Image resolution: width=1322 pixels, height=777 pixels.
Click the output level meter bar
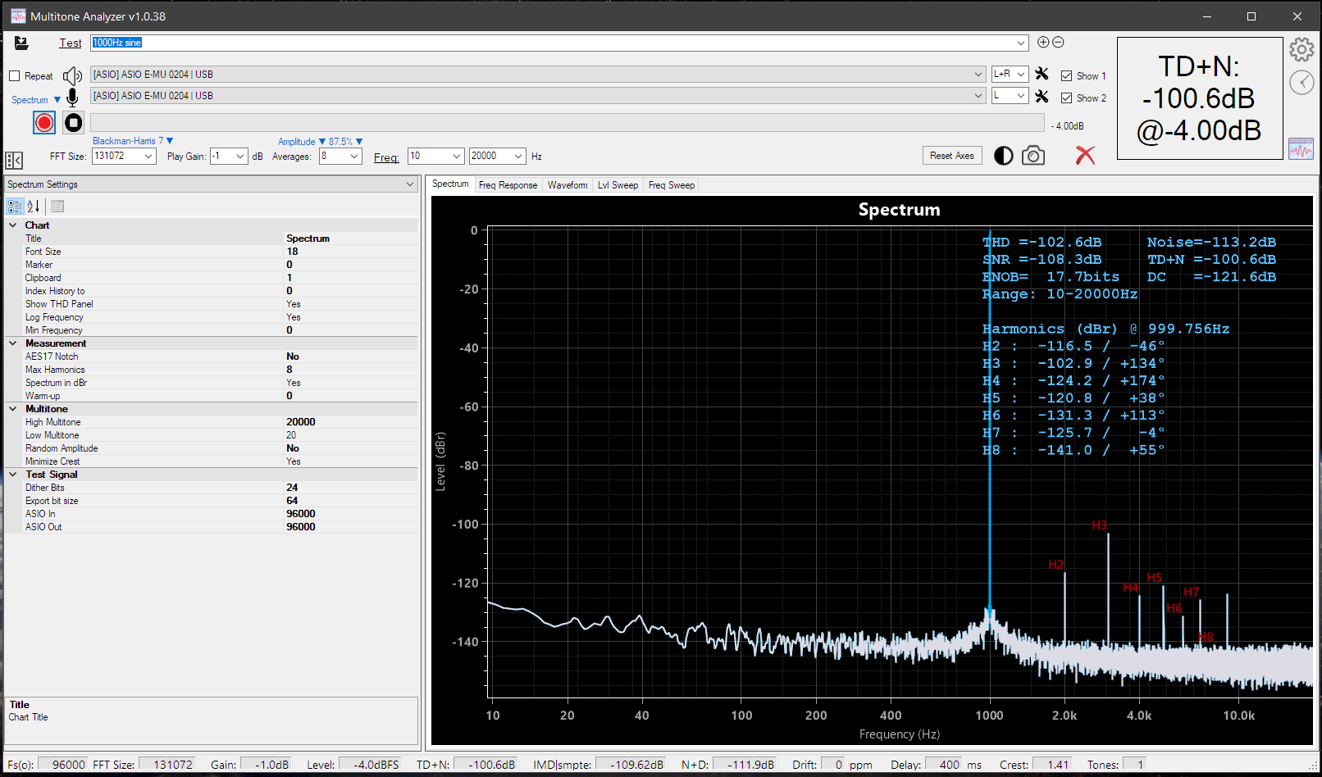568,123
